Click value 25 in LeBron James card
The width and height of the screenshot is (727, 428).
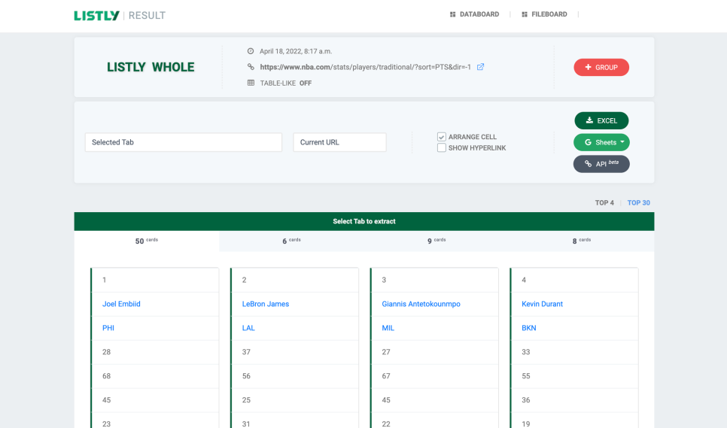tap(246, 400)
